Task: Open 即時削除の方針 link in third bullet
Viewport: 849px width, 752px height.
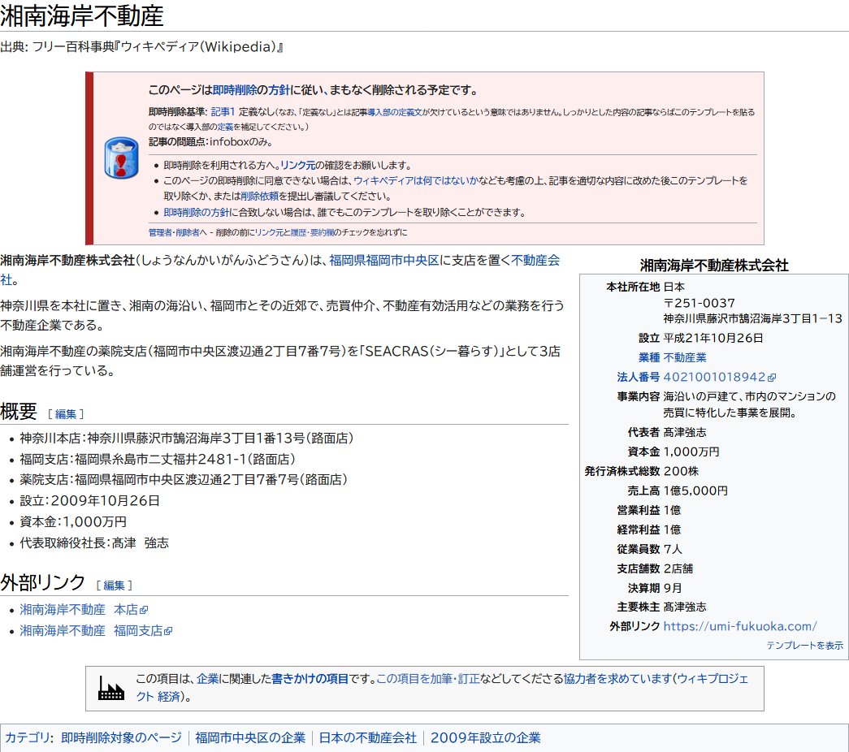Action: [197, 212]
